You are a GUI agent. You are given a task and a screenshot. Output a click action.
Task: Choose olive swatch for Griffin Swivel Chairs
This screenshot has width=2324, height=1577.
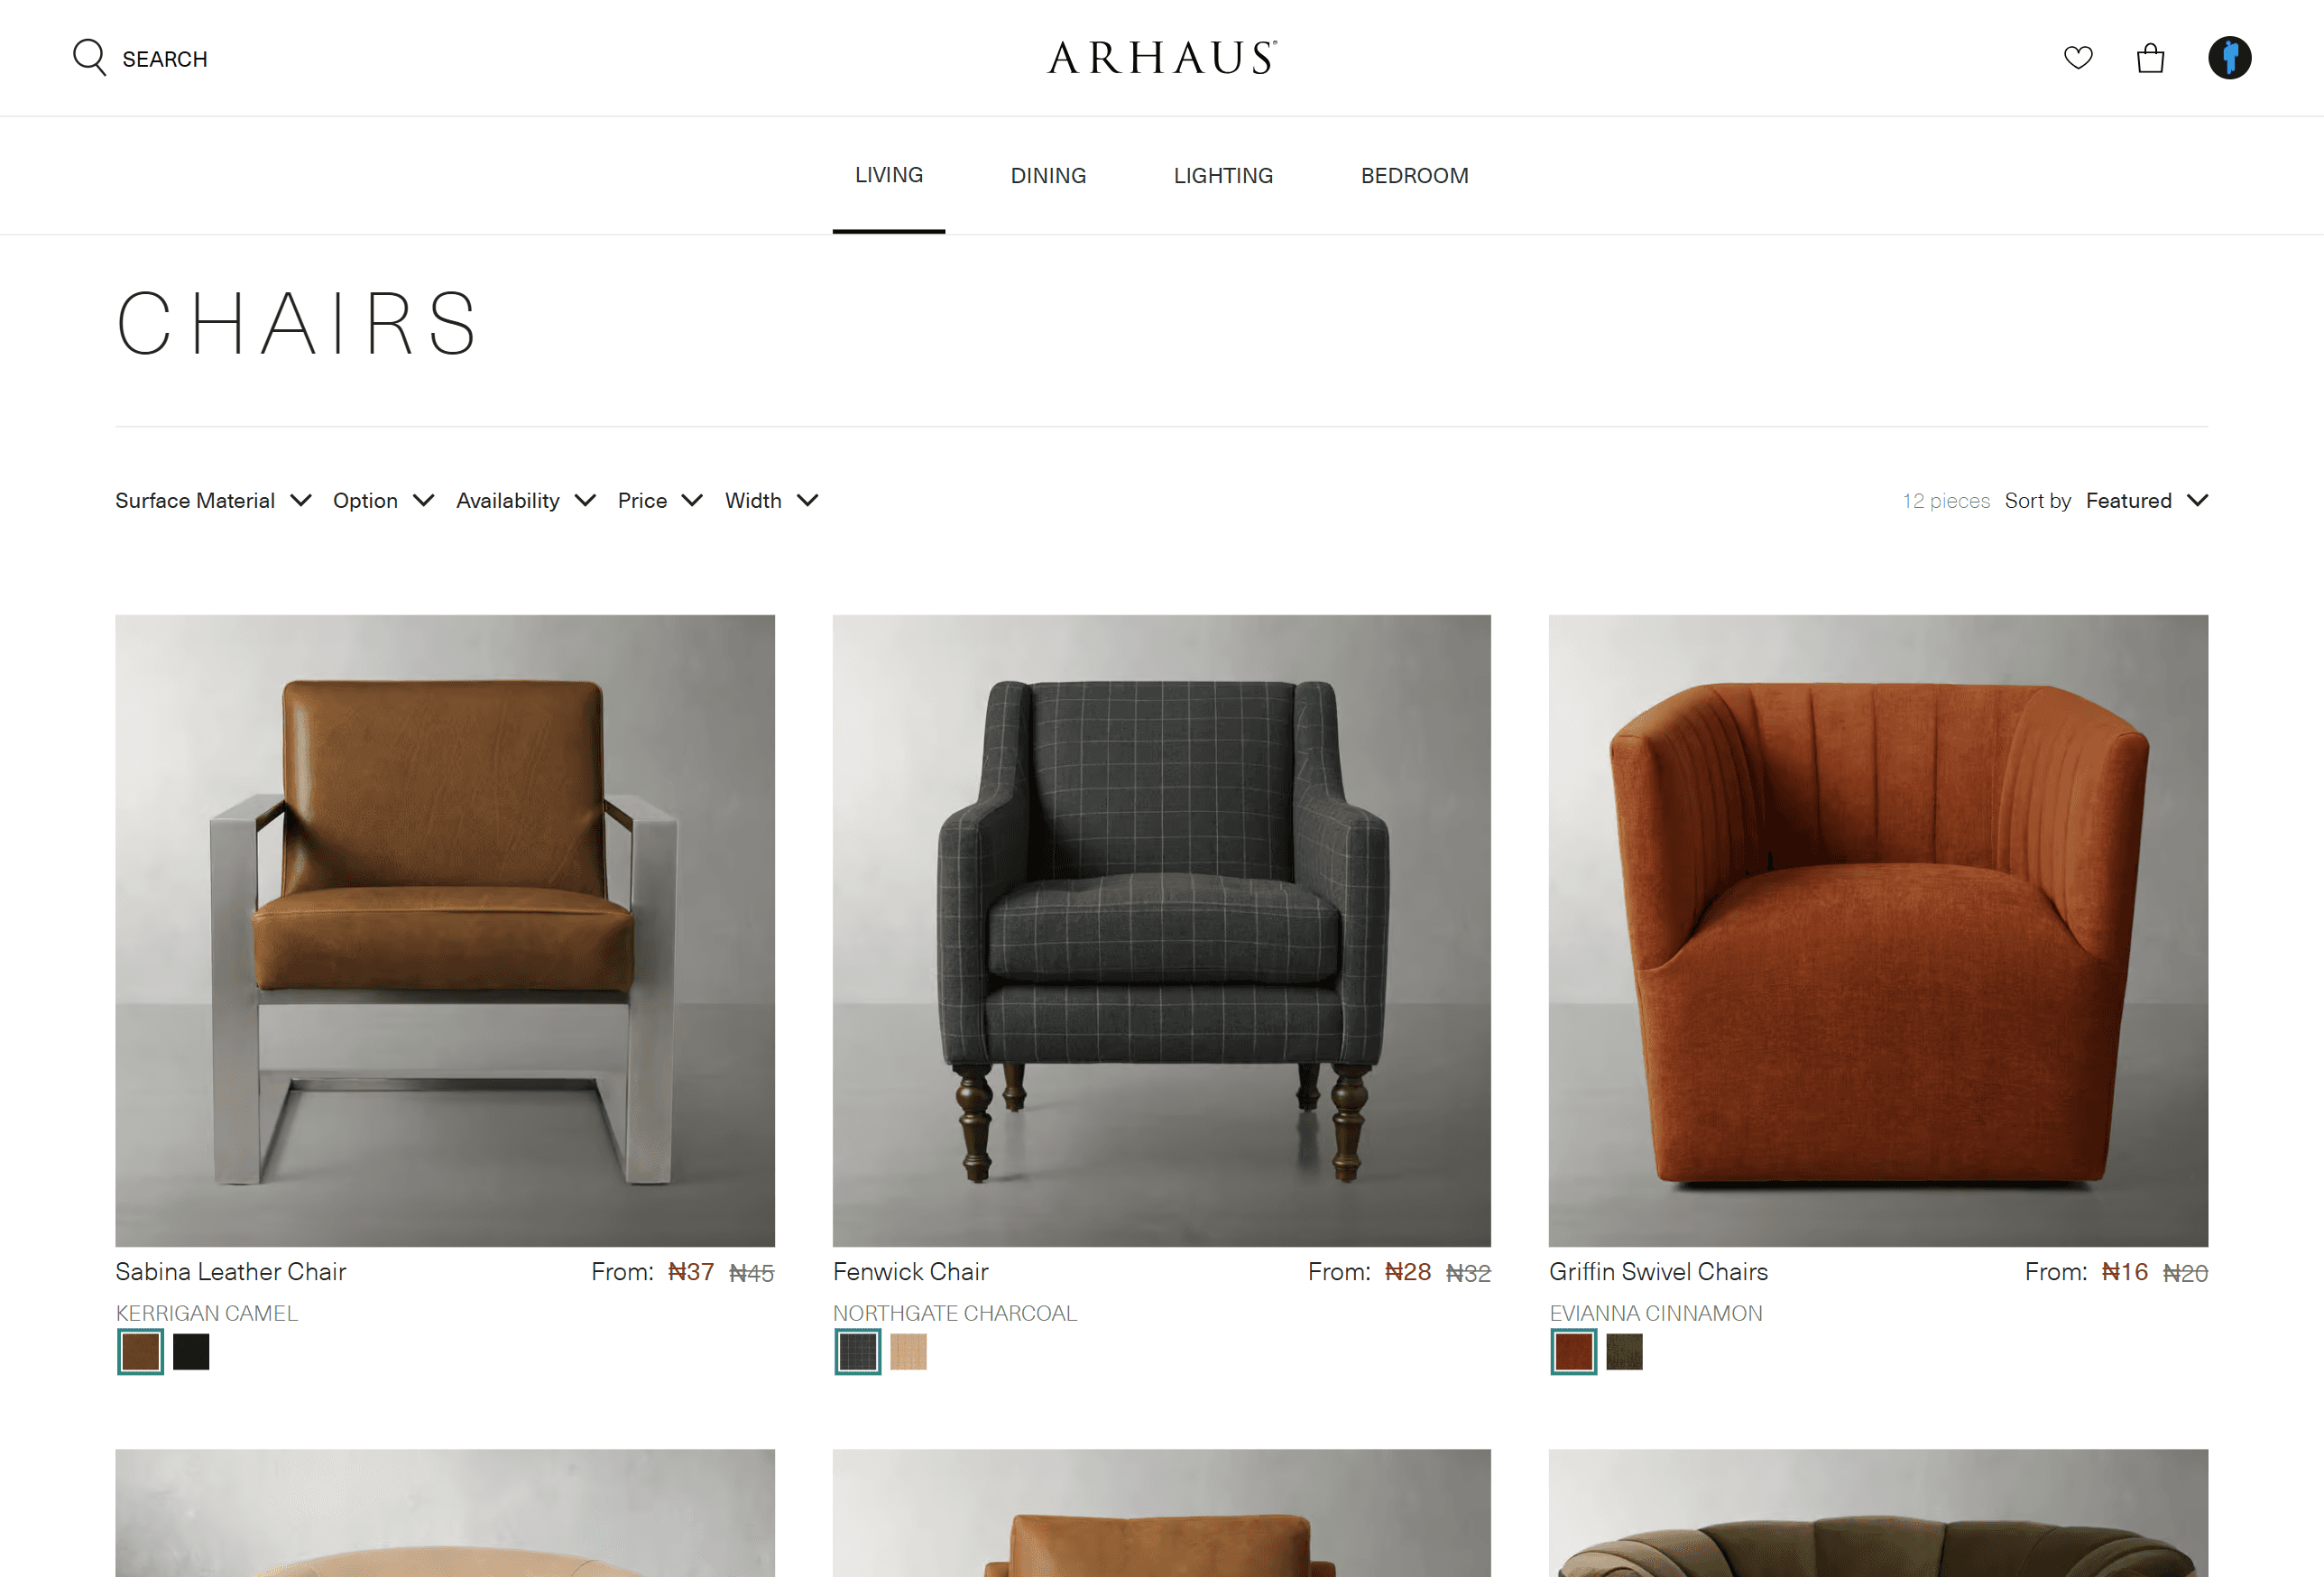click(x=1624, y=1352)
